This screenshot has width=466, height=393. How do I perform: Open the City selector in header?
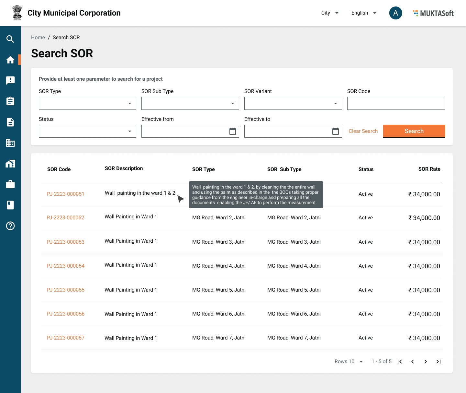pyautogui.click(x=329, y=13)
